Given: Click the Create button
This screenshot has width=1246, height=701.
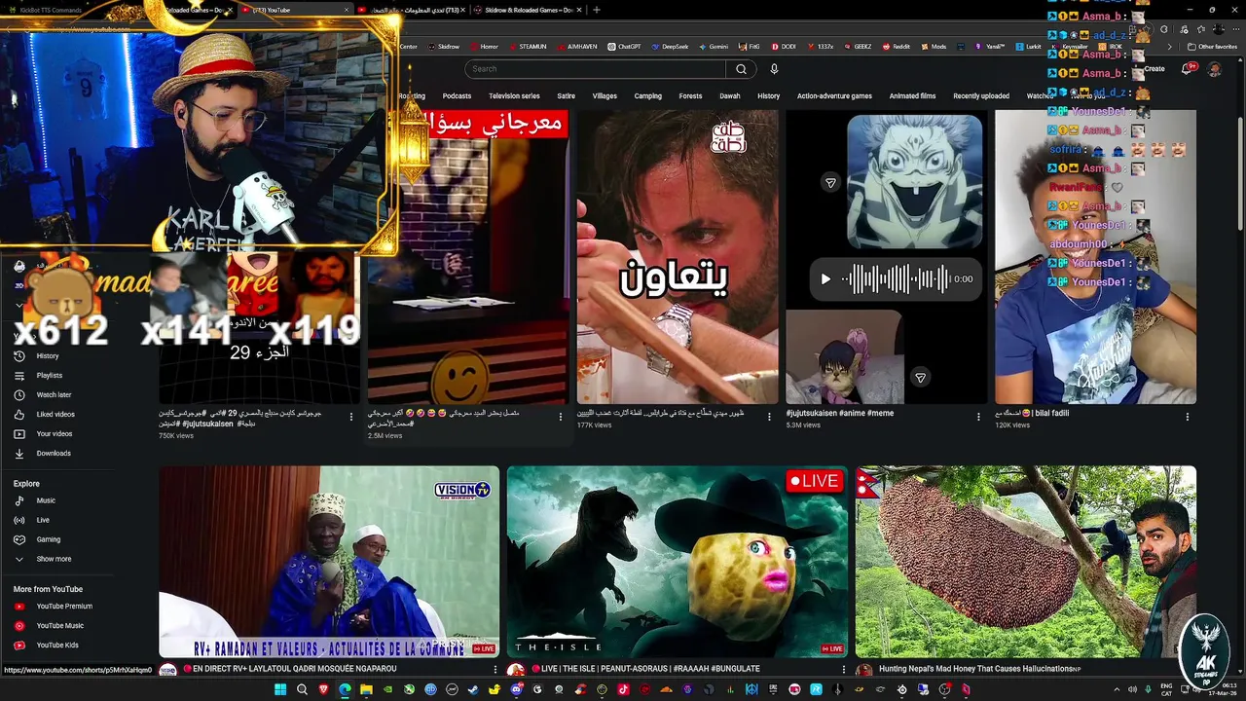Looking at the screenshot, I should (1154, 69).
